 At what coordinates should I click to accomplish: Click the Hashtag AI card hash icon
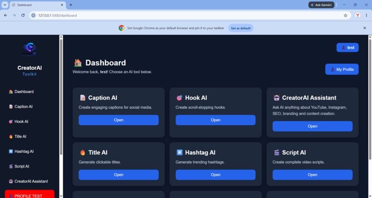pyautogui.click(x=180, y=152)
